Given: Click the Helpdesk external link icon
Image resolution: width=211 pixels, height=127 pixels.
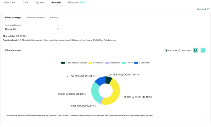Looking at the screenshot, I should click(x=208, y=9).
